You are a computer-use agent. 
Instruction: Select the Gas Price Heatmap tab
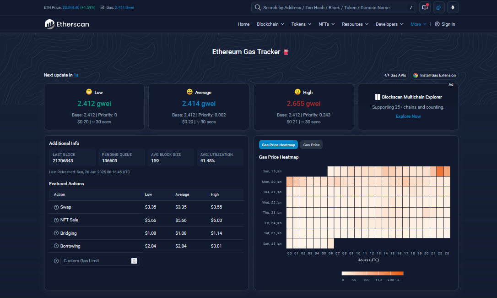point(278,145)
